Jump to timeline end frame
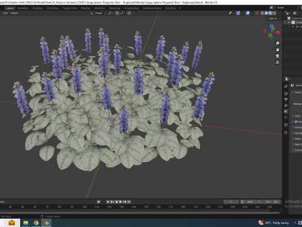The image size is (302, 227). pyautogui.click(x=129, y=202)
